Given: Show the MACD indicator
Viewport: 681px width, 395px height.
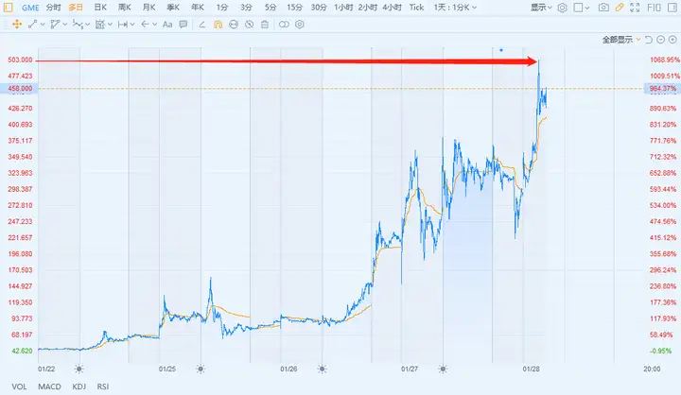Looking at the screenshot, I should [x=49, y=386].
